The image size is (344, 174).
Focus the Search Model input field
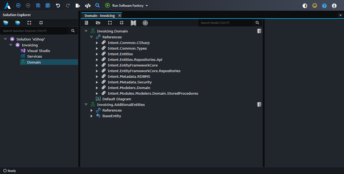[x=225, y=23]
